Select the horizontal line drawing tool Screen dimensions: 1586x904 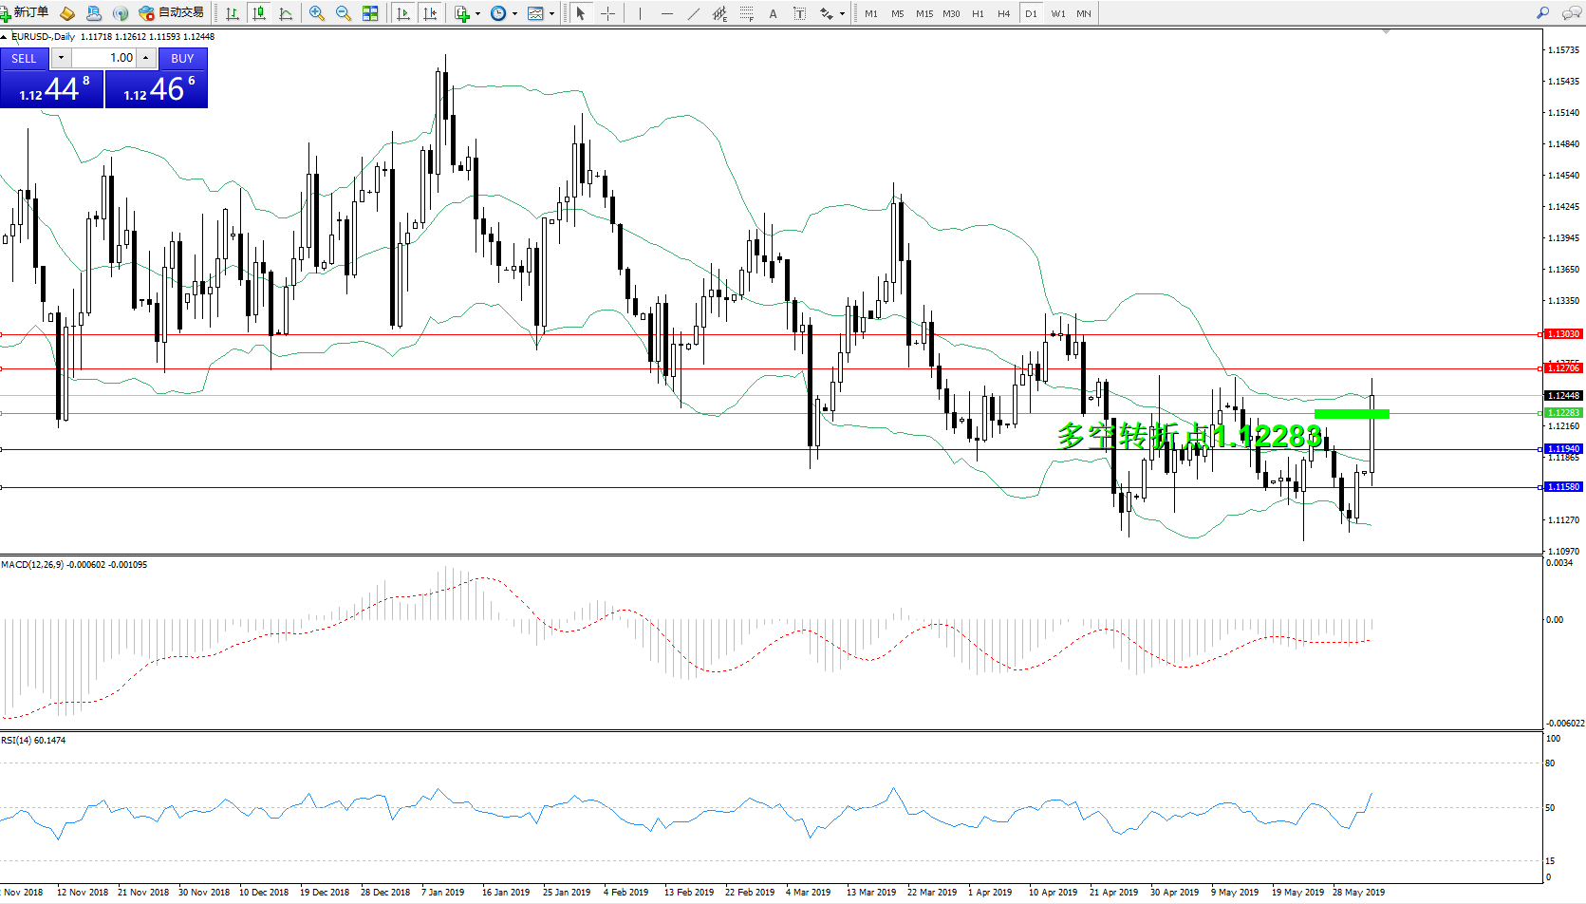(x=667, y=13)
